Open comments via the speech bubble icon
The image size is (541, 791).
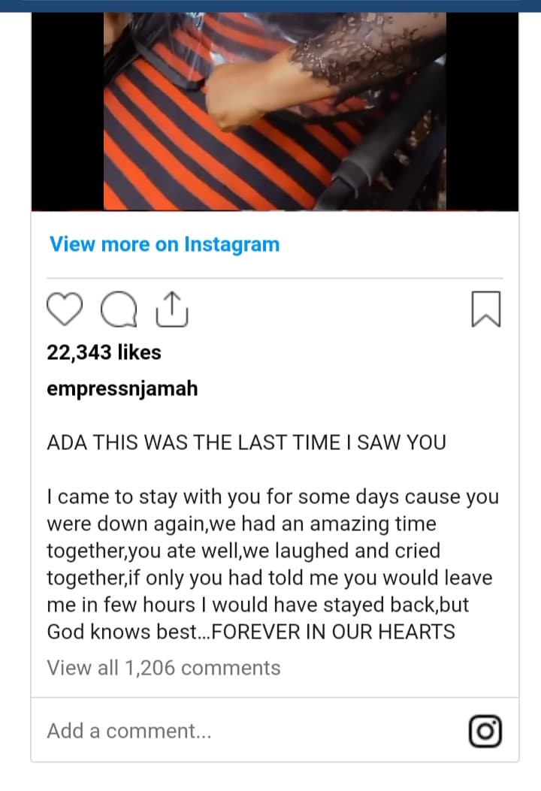(x=119, y=309)
